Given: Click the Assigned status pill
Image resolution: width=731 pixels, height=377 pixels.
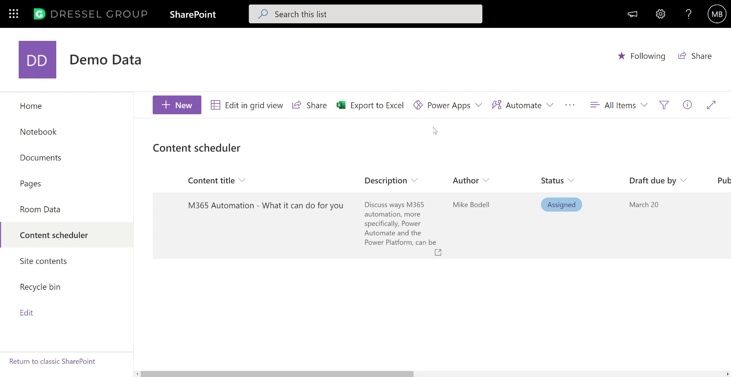Looking at the screenshot, I should tap(561, 205).
